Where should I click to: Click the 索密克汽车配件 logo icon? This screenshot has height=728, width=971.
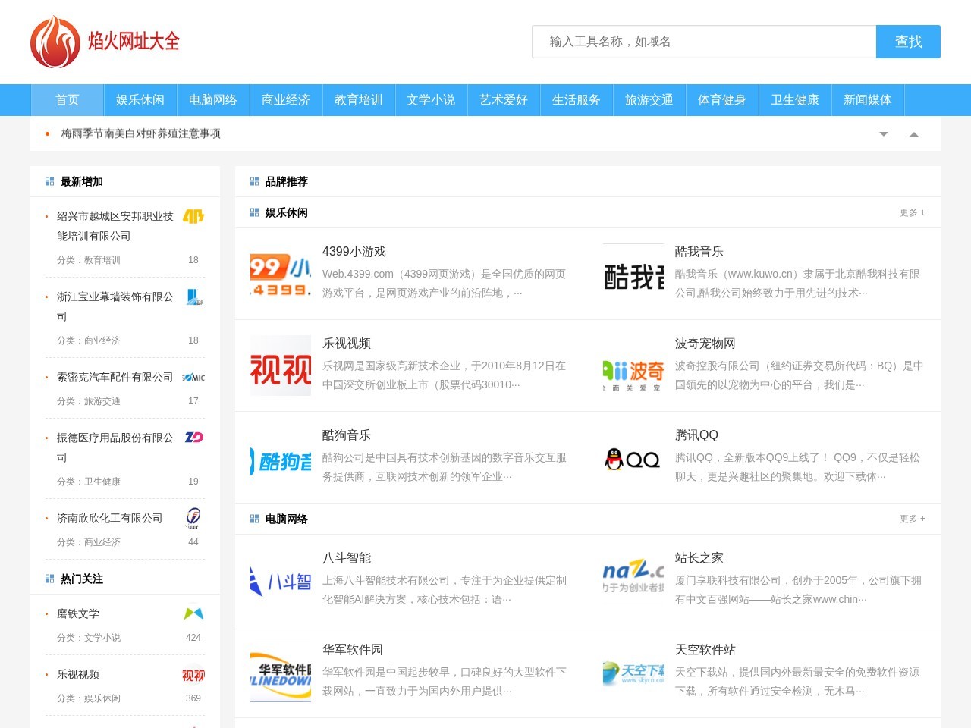[x=193, y=377]
